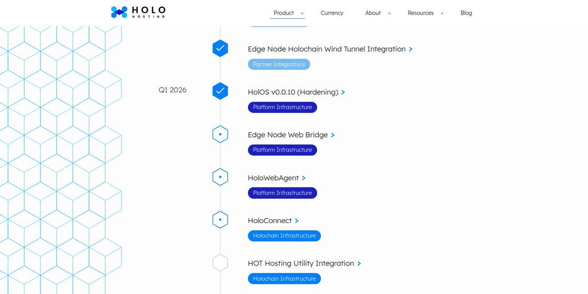
Task: Select the dotted hexagon icon beside HoloConnect
Action: (x=220, y=219)
